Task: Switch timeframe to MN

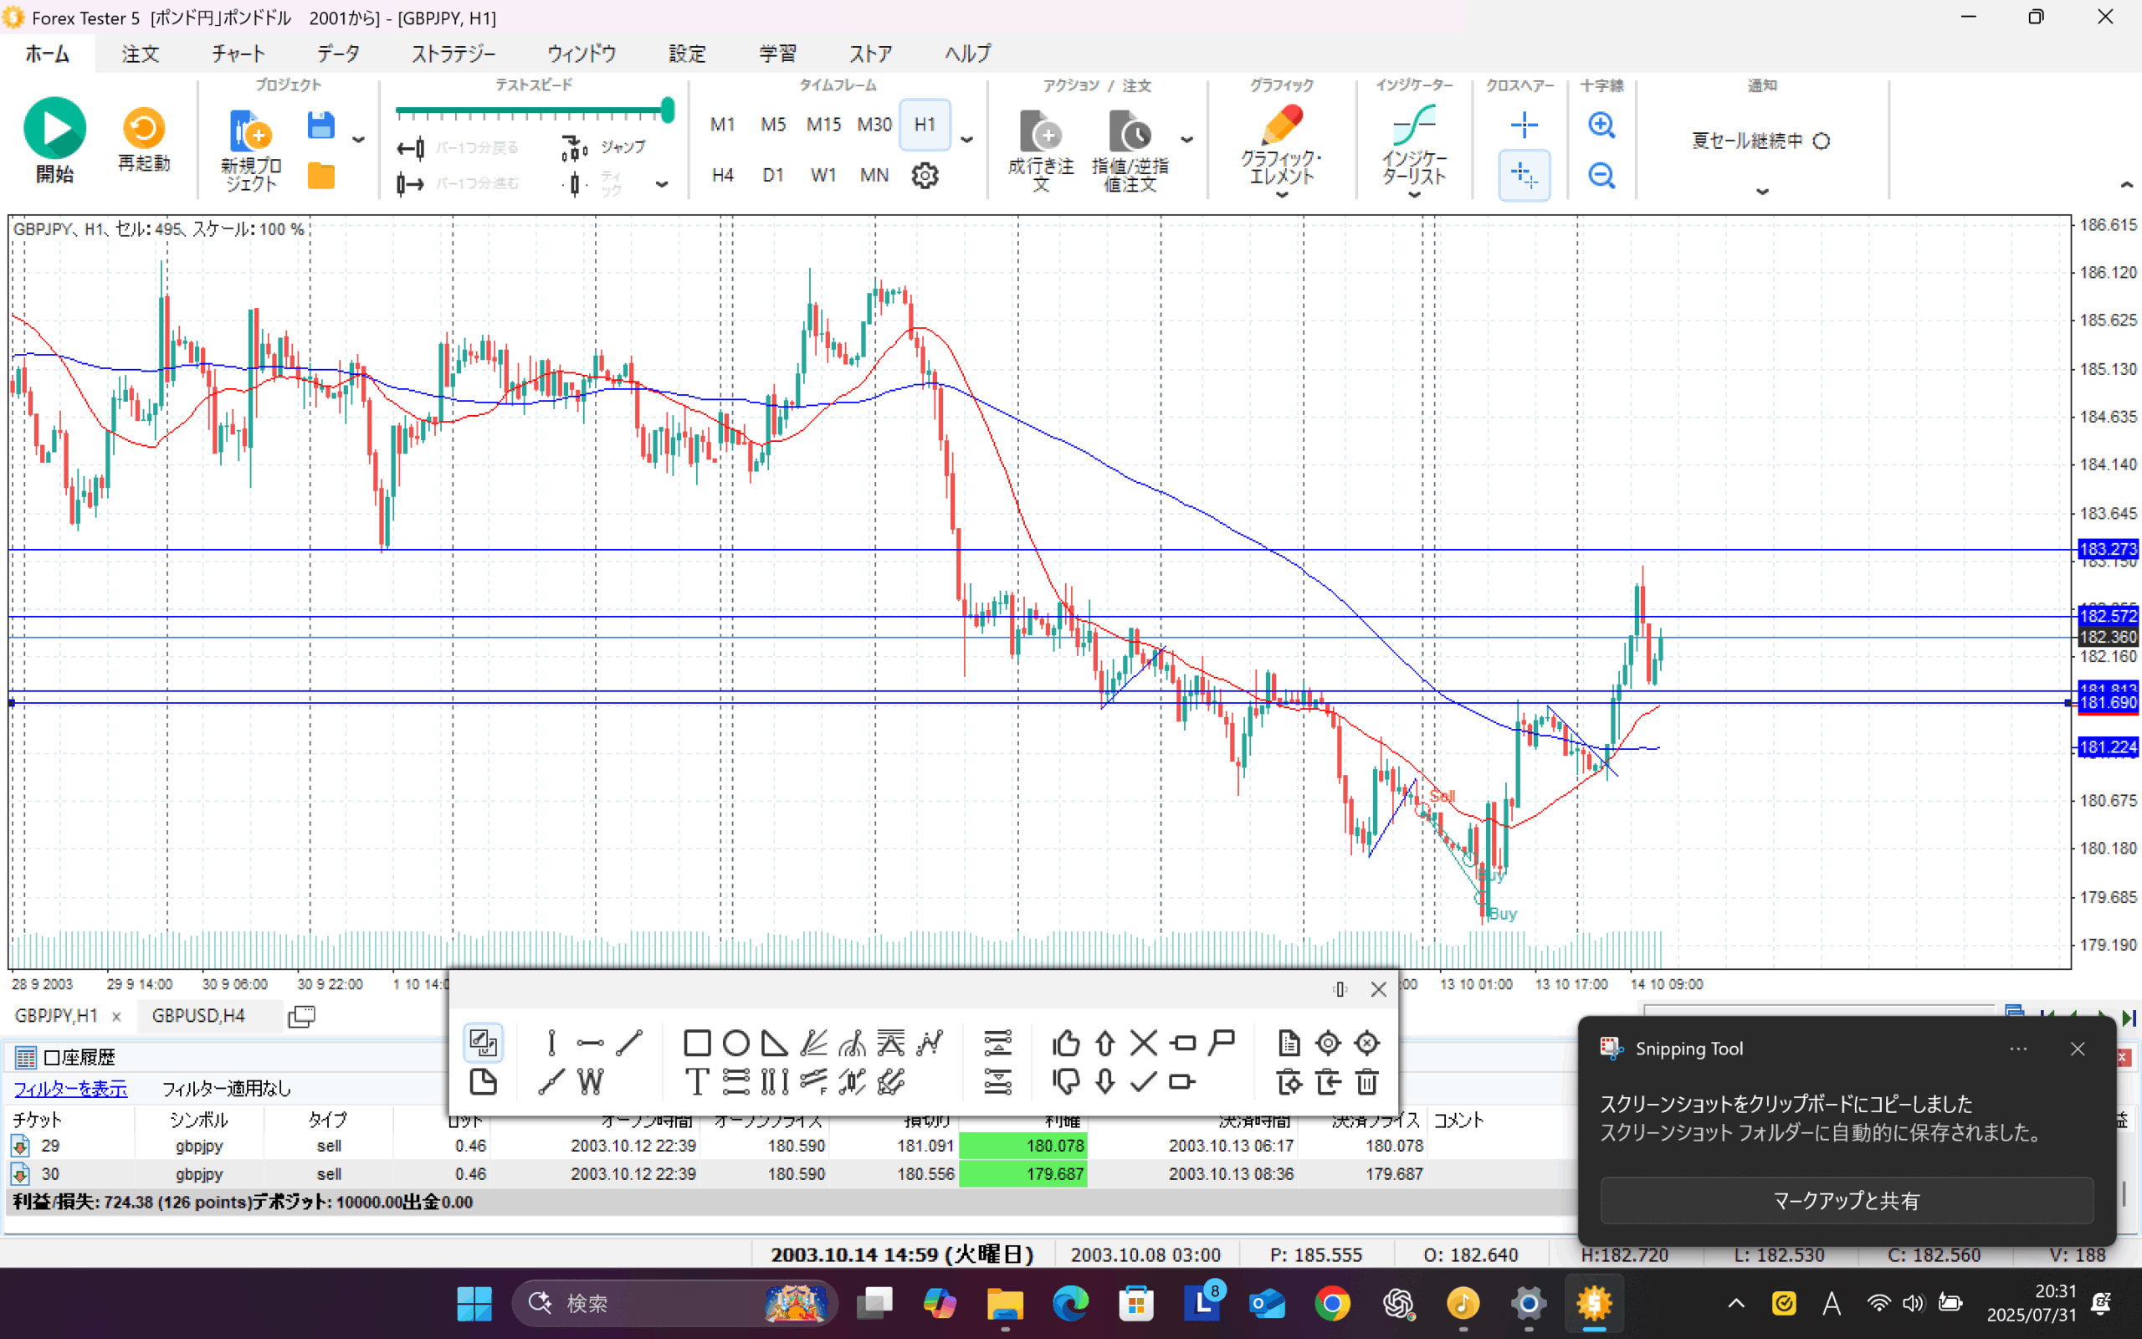Action: 874,176
